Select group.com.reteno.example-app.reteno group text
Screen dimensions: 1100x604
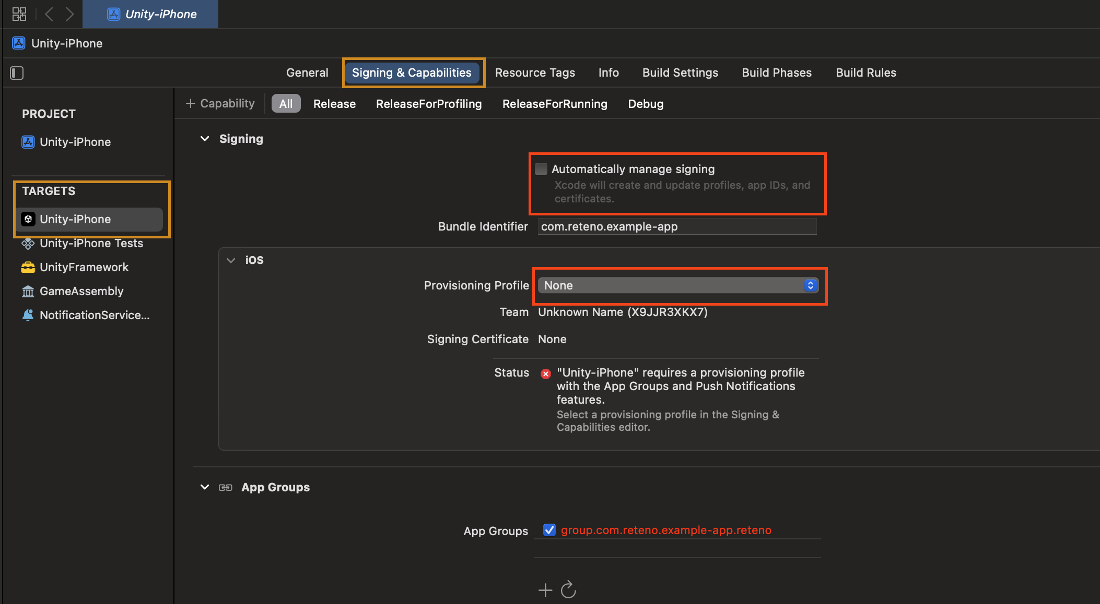666,530
